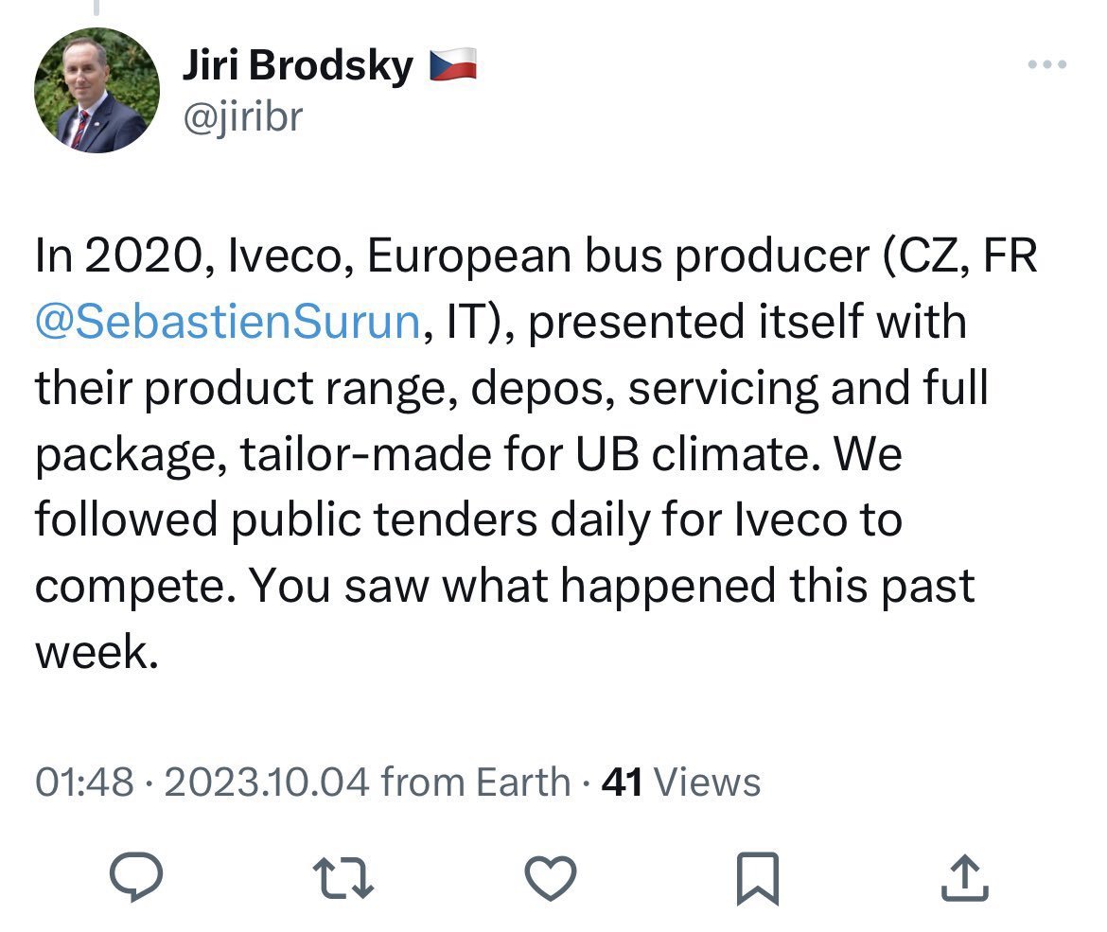Click the thread connector line above avatar
The image size is (1107, 932).
96,8
